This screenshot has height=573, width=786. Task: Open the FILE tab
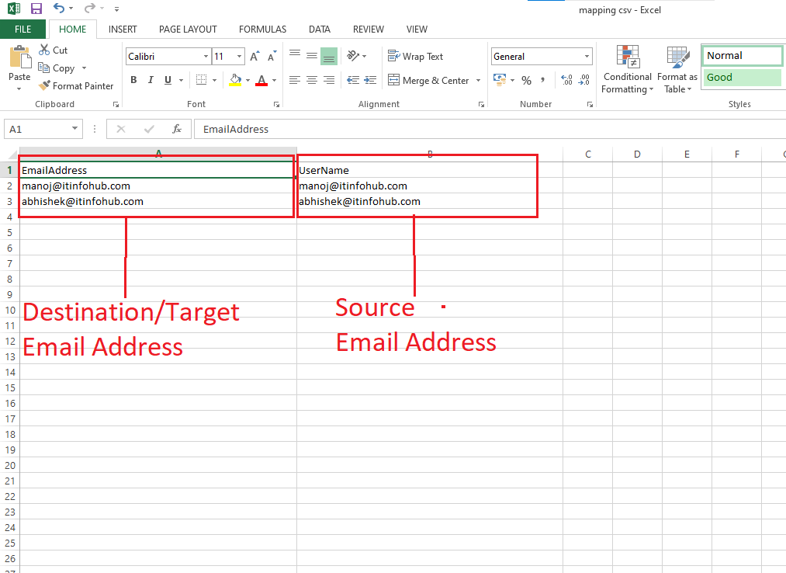point(23,29)
